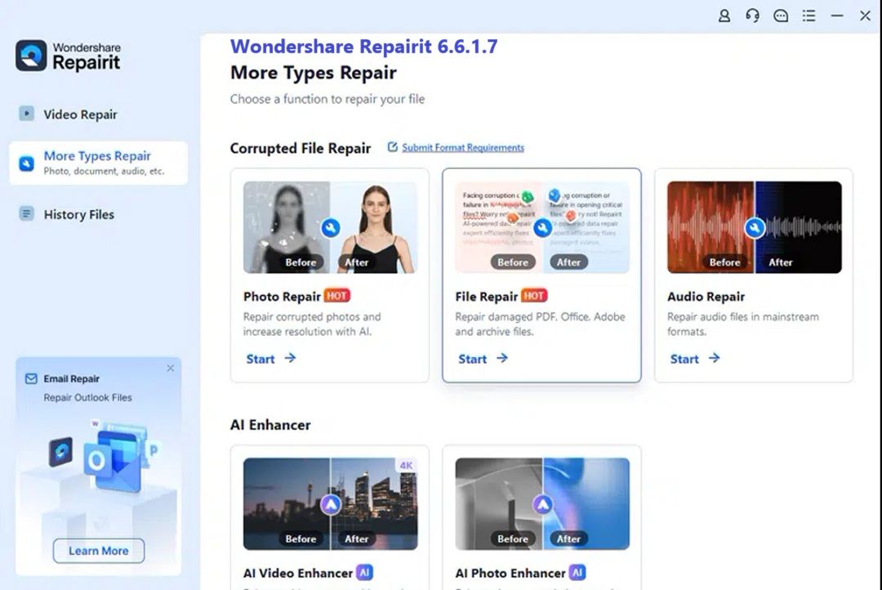Open Submit Format Requirements link
This screenshot has width=882, height=590.
pos(463,147)
